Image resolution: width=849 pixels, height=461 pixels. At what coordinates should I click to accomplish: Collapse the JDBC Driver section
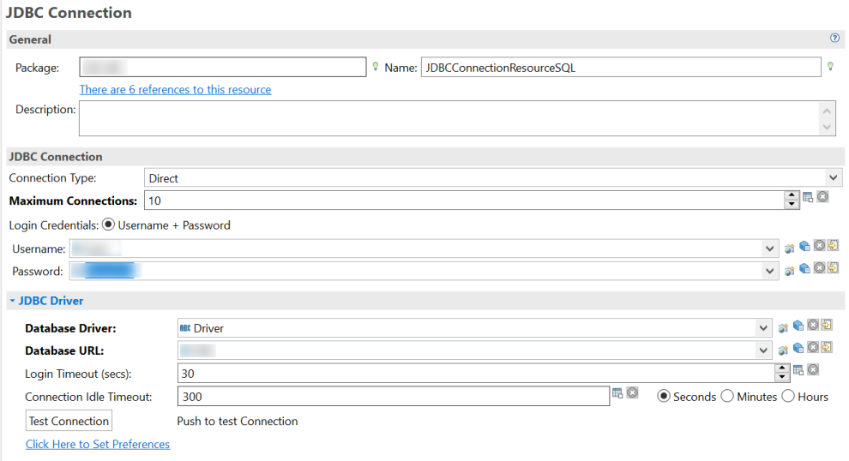pos(13,301)
